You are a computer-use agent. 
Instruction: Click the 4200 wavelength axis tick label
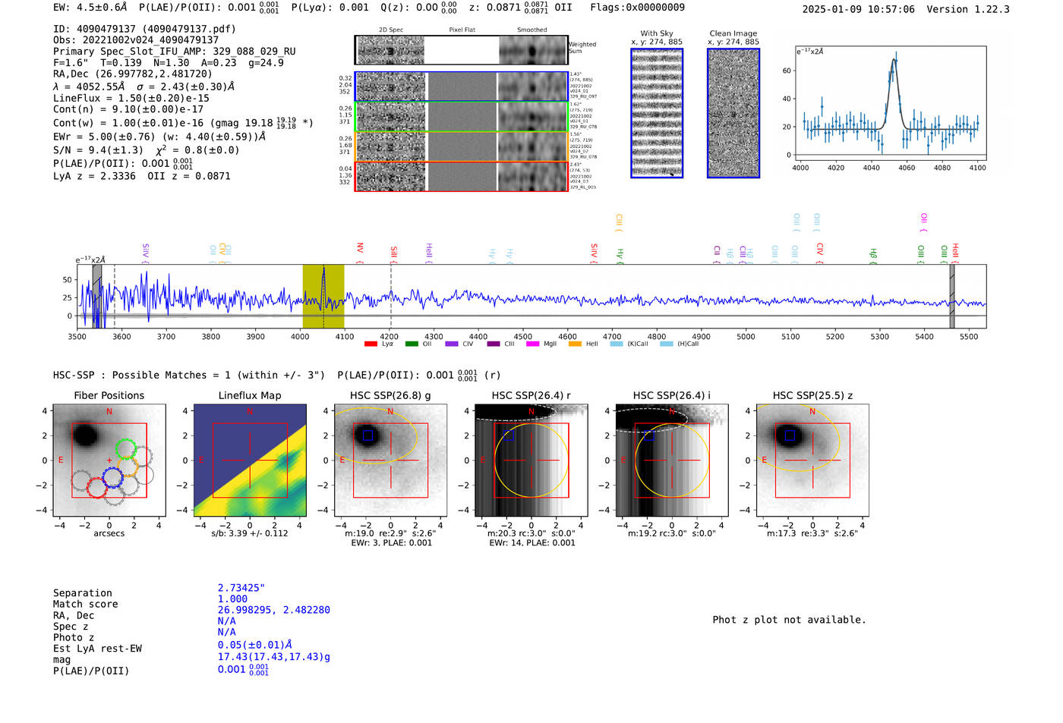click(390, 336)
